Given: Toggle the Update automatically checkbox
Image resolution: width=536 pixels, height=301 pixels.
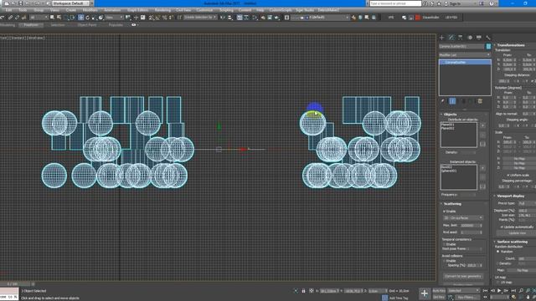Looking at the screenshot, I should [x=502, y=227].
